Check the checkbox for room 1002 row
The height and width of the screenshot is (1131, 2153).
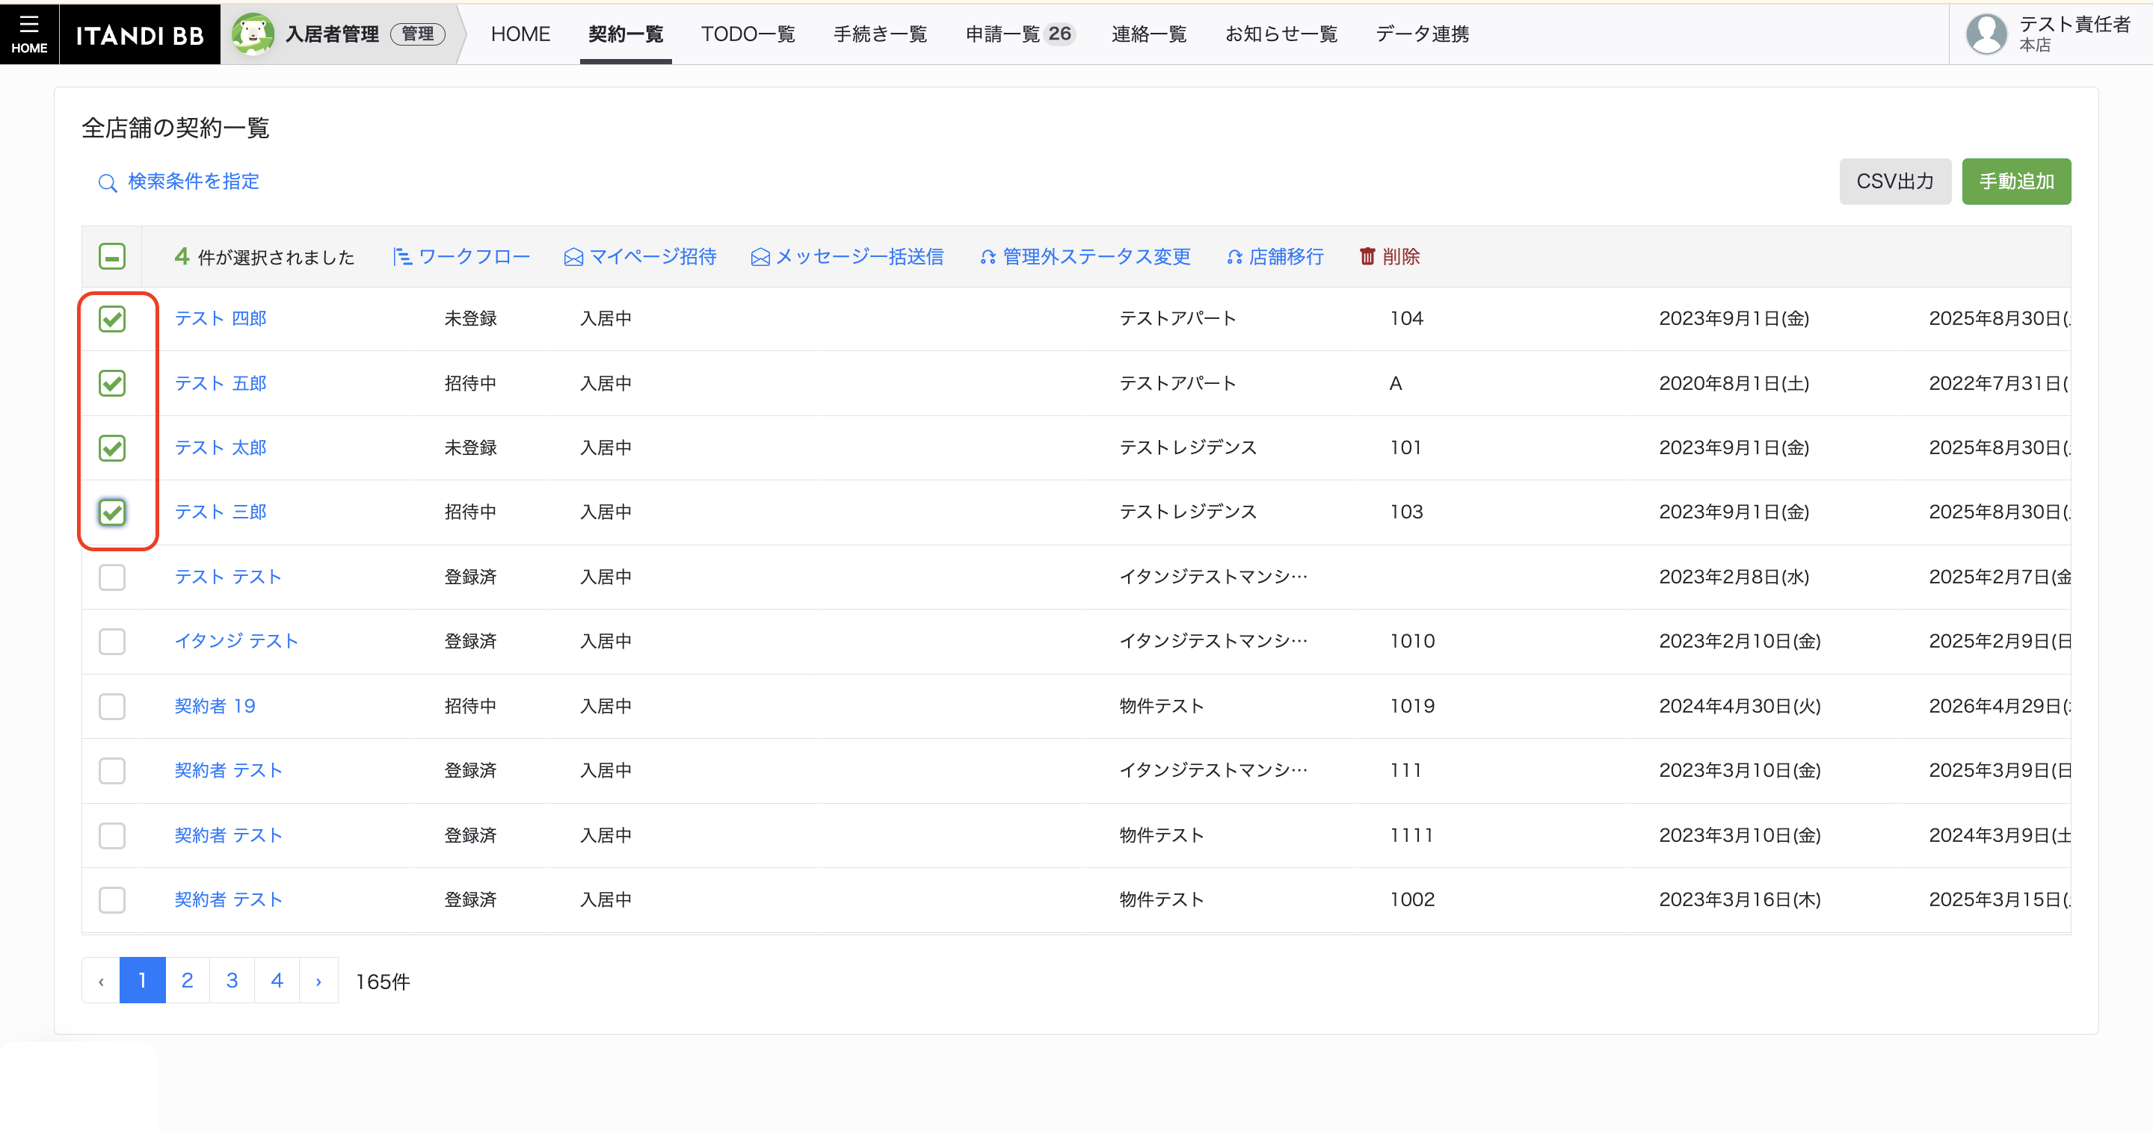(x=112, y=899)
